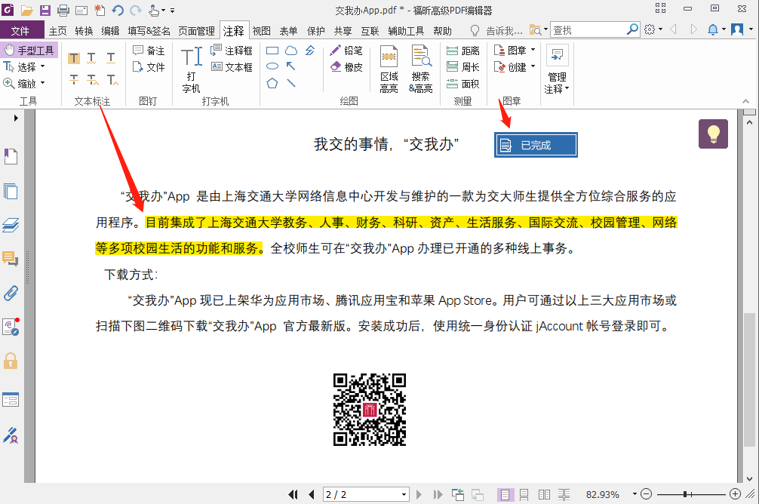The image size is (759, 504).
Task: Insert a 文本框 text box
Action: coord(232,67)
